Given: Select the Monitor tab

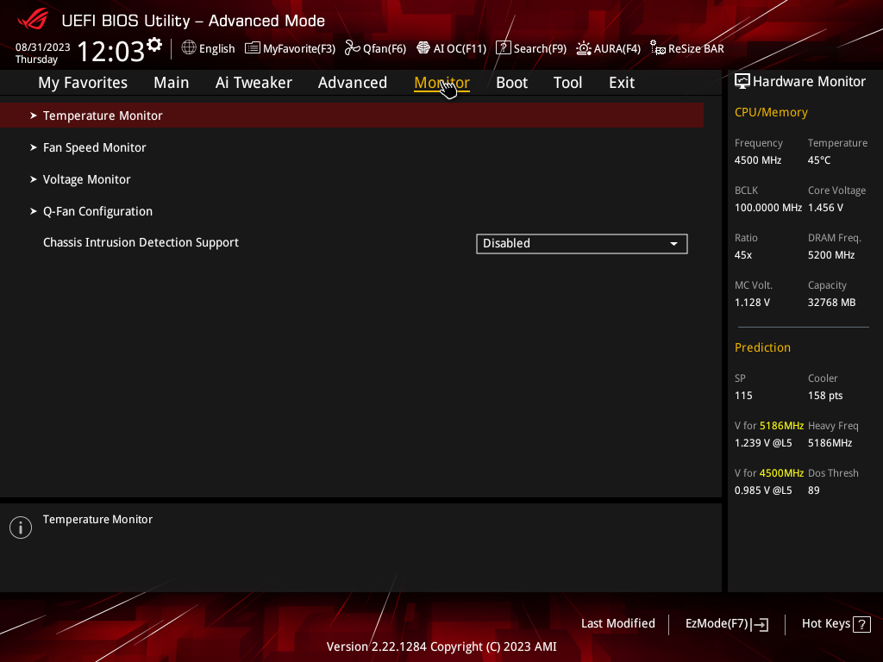Looking at the screenshot, I should point(441,83).
